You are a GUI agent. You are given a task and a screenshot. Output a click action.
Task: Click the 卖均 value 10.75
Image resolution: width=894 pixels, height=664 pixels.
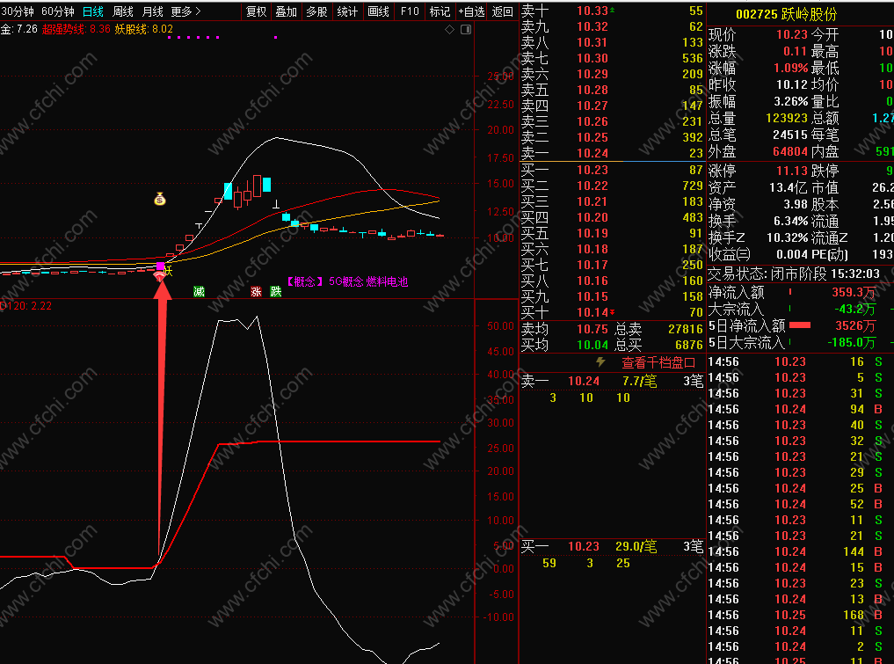(592, 329)
